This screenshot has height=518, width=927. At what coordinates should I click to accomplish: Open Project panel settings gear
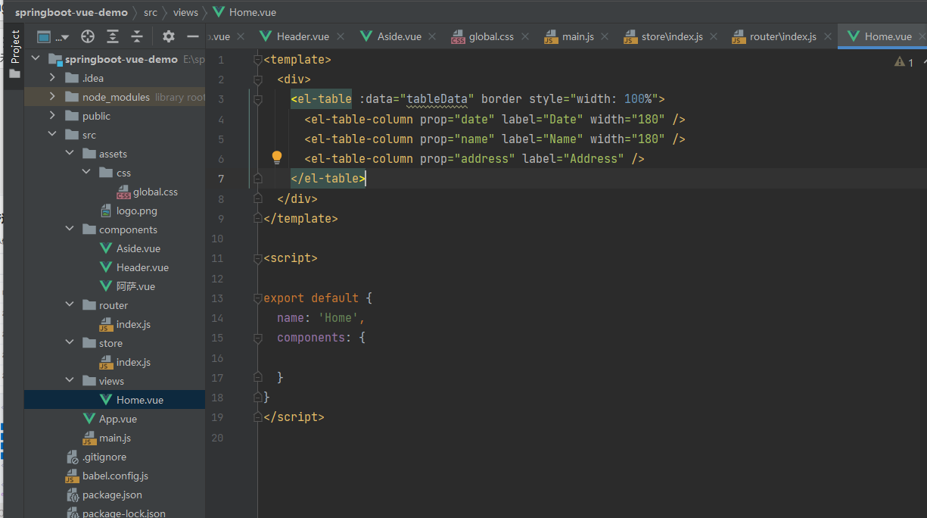(168, 36)
